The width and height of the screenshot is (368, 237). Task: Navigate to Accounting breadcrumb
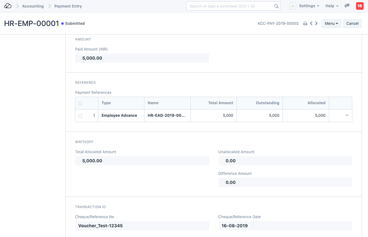coord(33,6)
